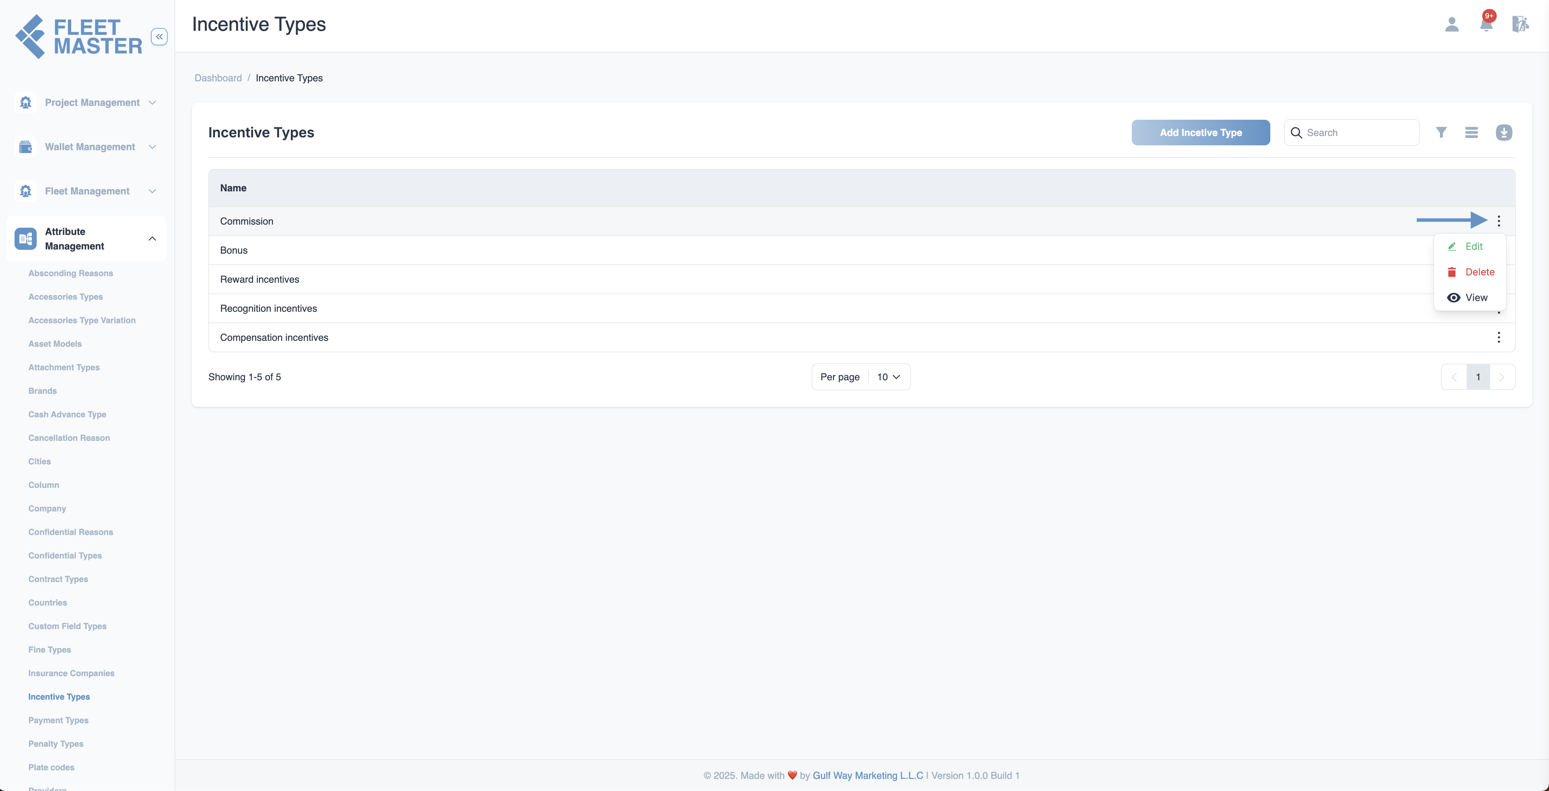Click the Compensation incentives row name
This screenshot has height=791, width=1549.
pos(274,338)
